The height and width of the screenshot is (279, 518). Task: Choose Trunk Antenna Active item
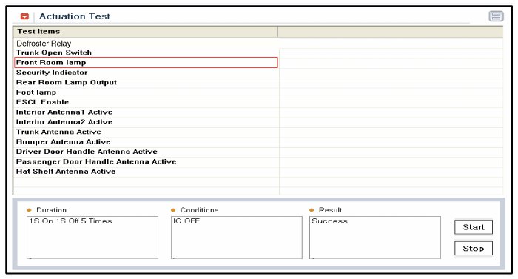(x=146, y=132)
